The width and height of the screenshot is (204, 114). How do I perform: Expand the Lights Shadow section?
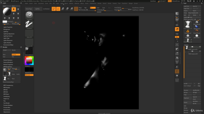[x=7, y=43]
